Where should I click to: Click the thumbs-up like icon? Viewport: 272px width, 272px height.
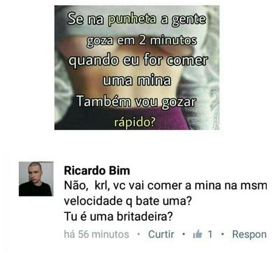[x=197, y=234]
